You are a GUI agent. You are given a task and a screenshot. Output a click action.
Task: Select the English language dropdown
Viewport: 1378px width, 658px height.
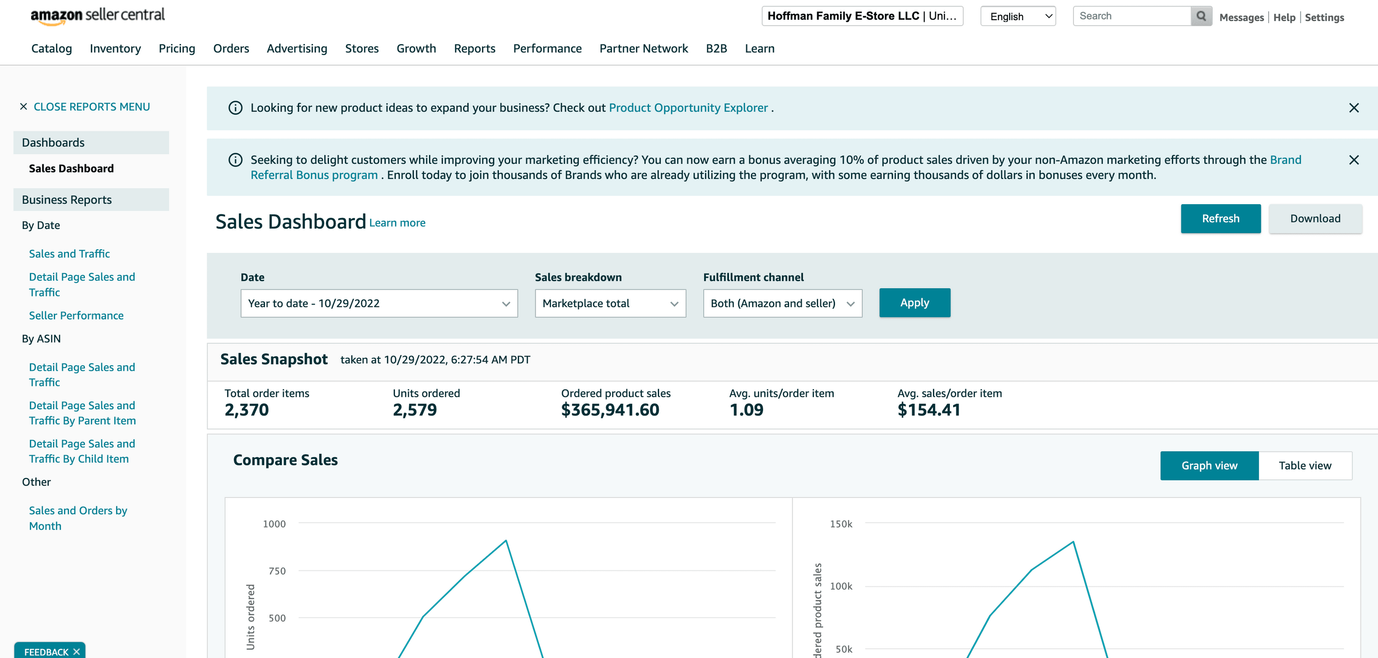[x=1017, y=16]
